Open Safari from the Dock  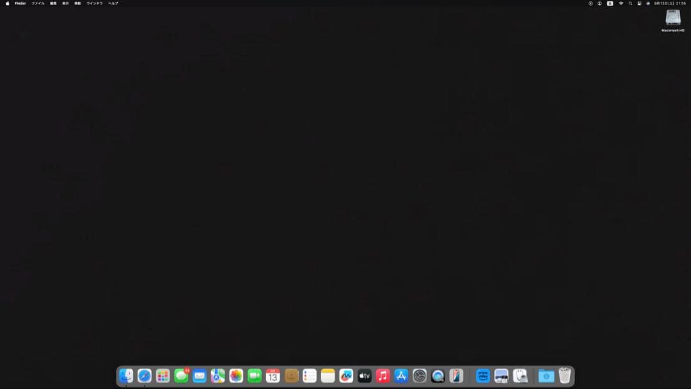(145, 376)
